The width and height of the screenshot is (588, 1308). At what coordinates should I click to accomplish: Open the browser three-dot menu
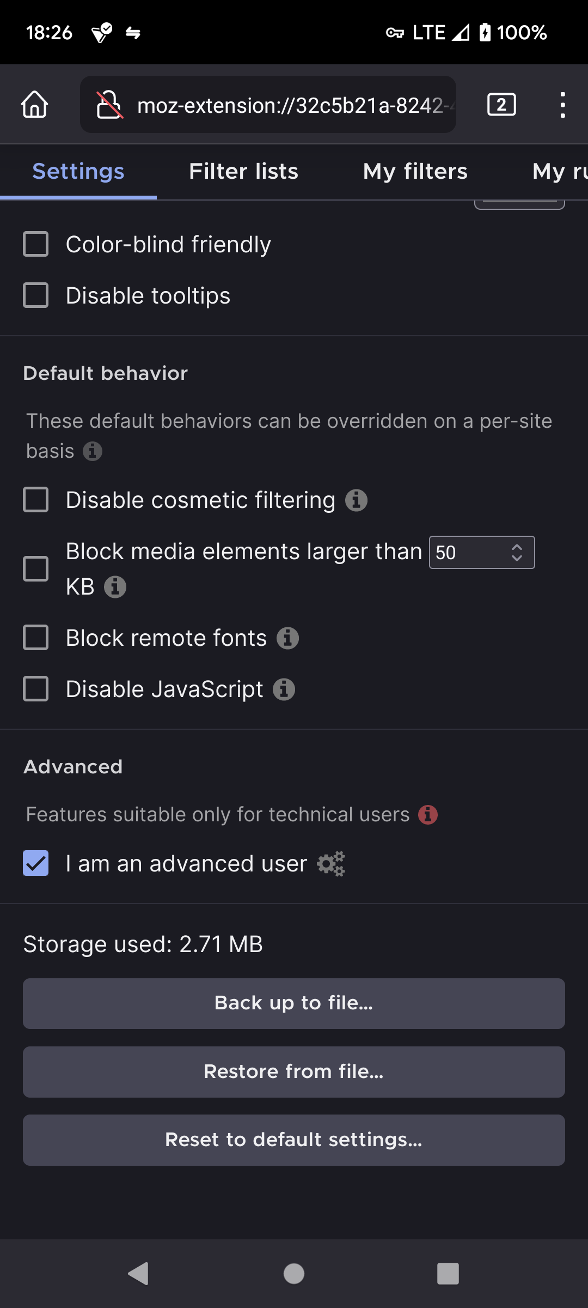[562, 104]
